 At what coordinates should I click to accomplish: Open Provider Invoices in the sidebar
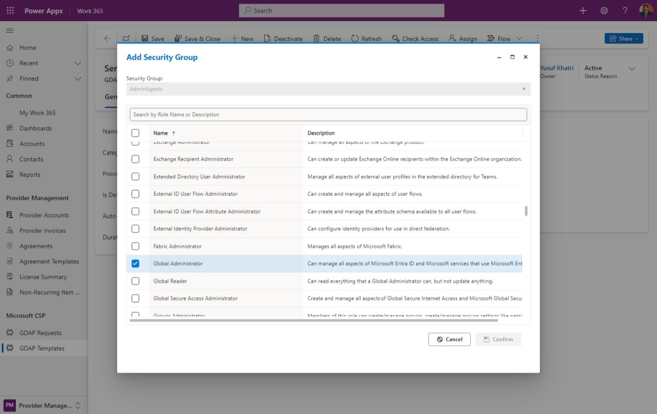coord(42,231)
